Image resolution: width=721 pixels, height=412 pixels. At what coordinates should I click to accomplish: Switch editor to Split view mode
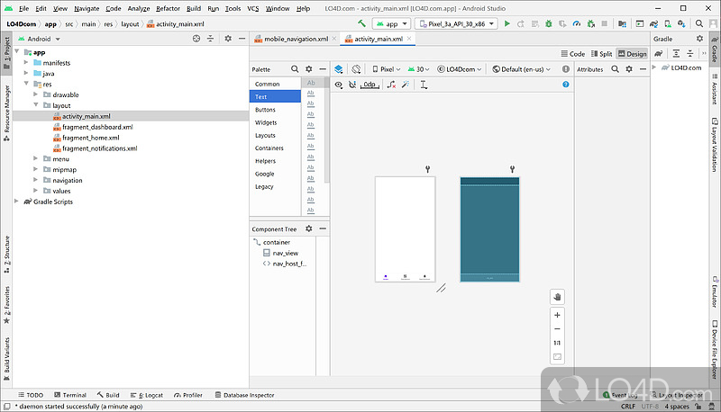pyautogui.click(x=601, y=54)
